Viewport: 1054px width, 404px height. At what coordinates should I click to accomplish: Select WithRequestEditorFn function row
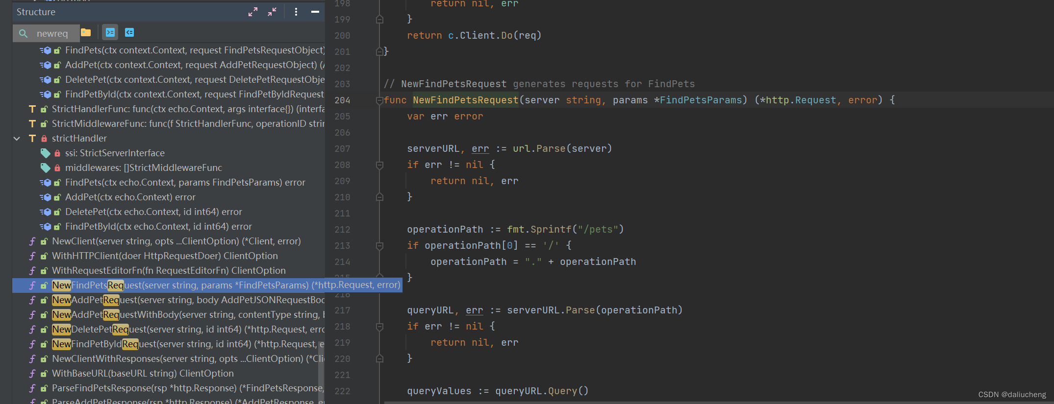click(x=168, y=271)
